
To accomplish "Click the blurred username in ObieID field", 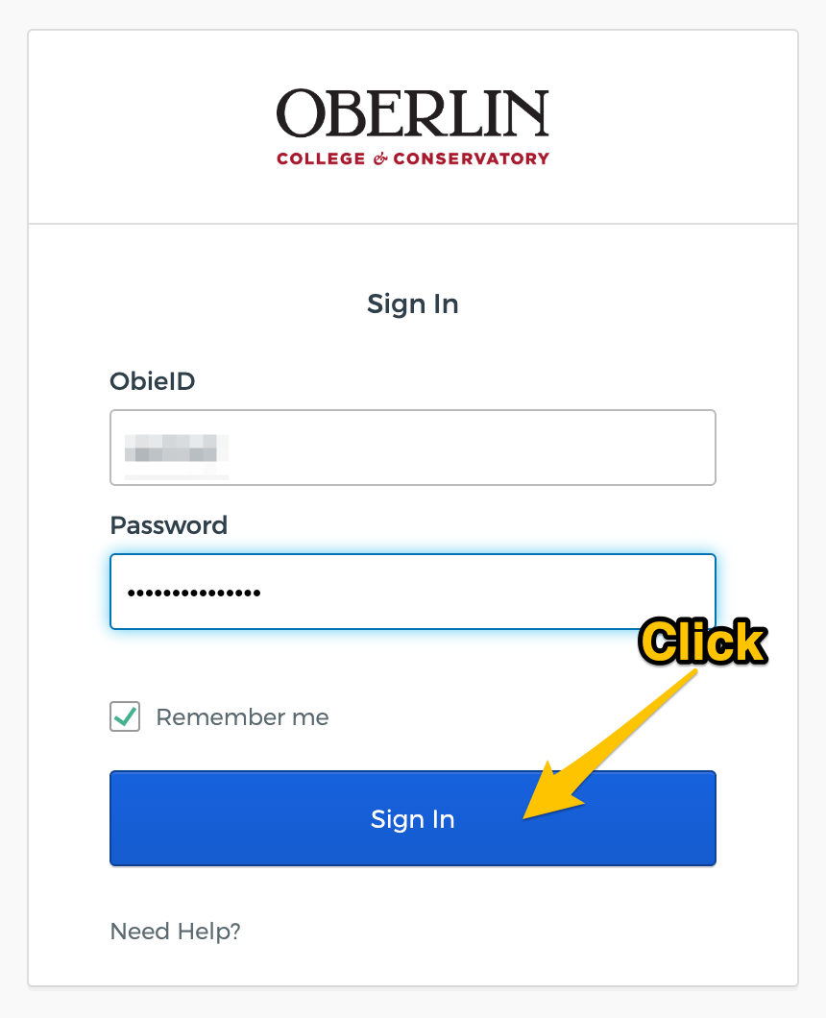I will coord(176,448).
